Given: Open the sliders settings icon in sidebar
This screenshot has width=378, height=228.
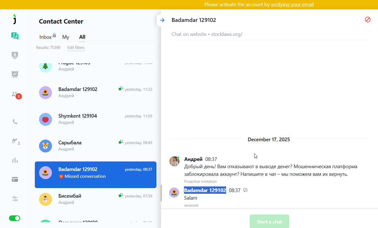Looking at the screenshot, I should (15, 199).
